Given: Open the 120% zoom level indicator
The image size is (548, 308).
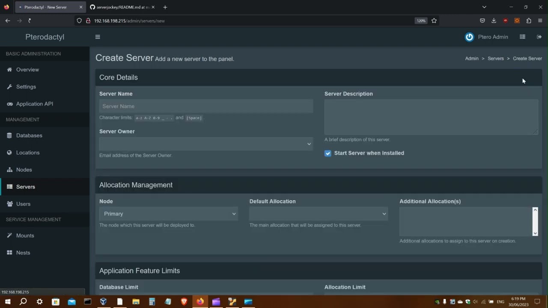Looking at the screenshot, I should [421, 21].
